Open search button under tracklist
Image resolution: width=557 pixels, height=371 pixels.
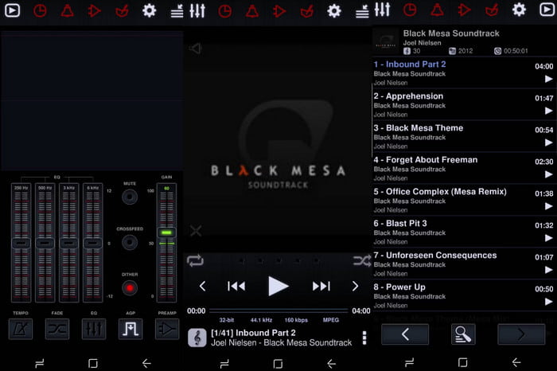[x=463, y=334]
